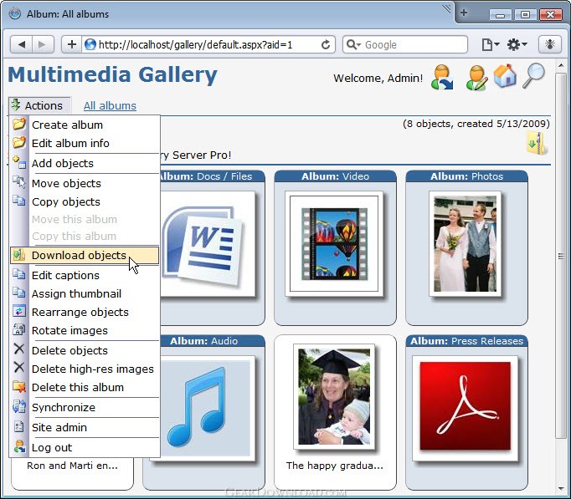Viewport: 571px width, 499px height.
Task: Open the Docs / Files album thumbnail
Action: click(208, 244)
